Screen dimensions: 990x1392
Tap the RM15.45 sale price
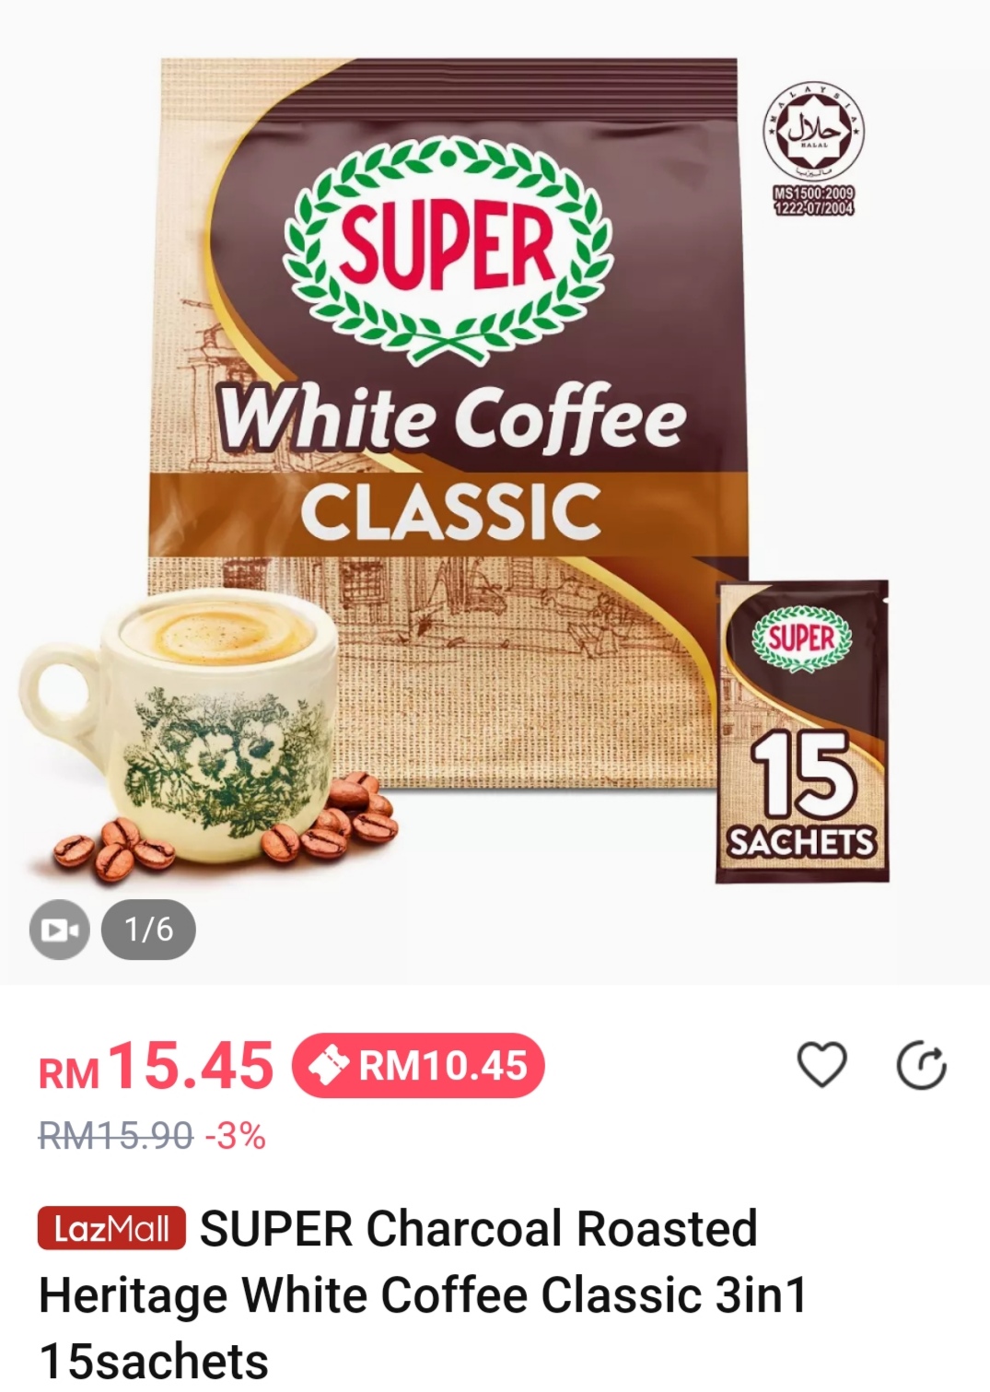click(156, 1067)
